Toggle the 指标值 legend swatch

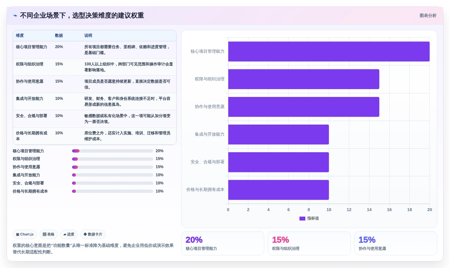pyautogui.click(x=302, y=219)
